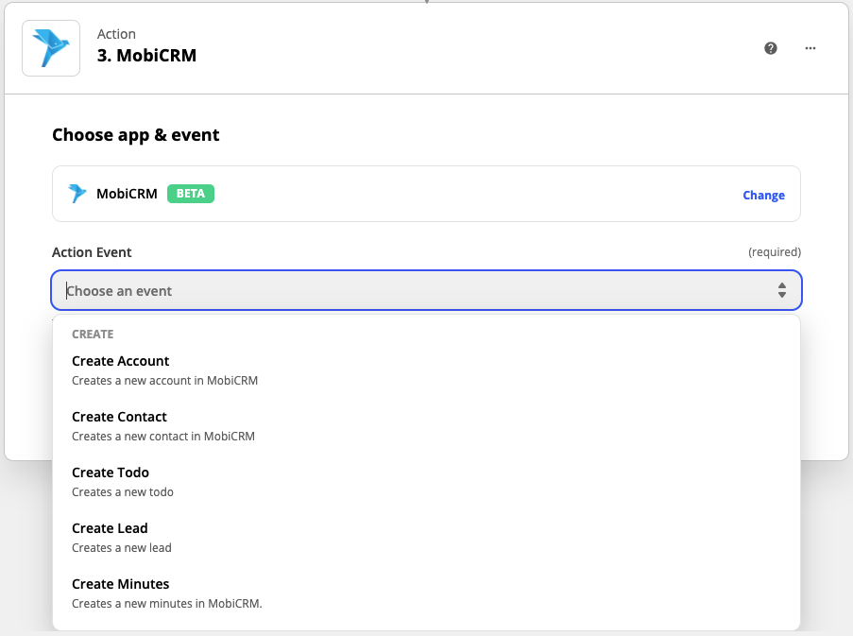
Task: Select the Create Lead event
Action: 110,528
